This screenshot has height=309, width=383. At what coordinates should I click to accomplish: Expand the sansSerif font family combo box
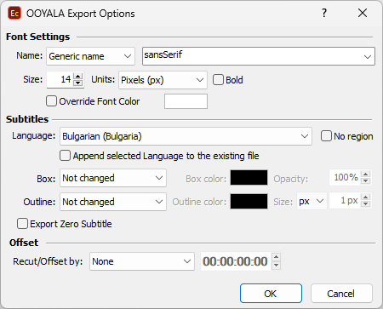(x=259, y=56)
